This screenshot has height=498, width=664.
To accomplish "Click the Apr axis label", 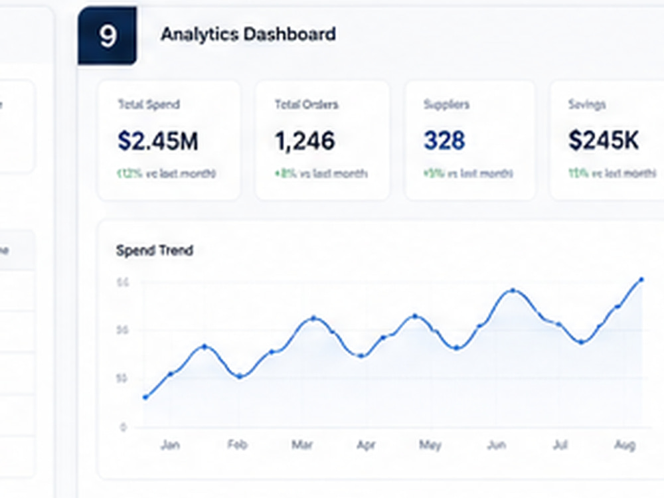I will tap(366, 445).
